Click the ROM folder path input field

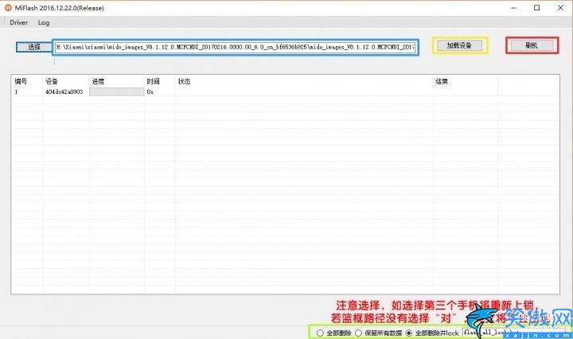coord(236,47)
